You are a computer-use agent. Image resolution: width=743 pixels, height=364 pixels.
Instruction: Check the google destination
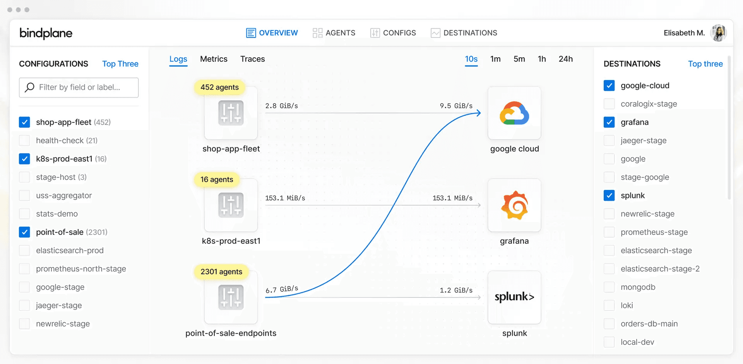point(609,159)
